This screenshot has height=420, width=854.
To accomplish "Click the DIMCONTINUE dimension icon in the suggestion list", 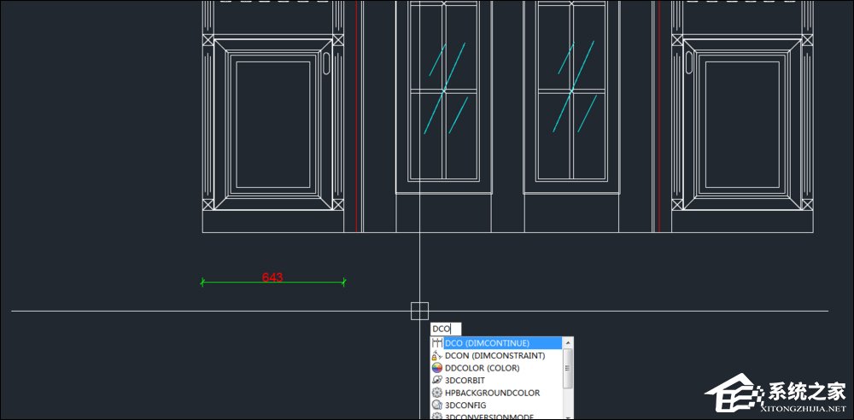I will point(436,343).
